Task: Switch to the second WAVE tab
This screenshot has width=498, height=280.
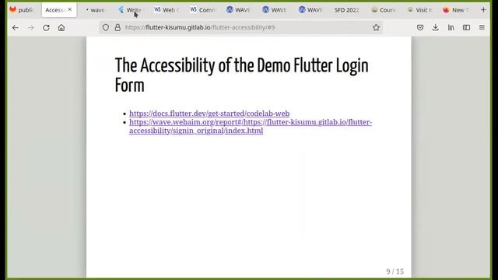Action: click(x=275, y=10)
